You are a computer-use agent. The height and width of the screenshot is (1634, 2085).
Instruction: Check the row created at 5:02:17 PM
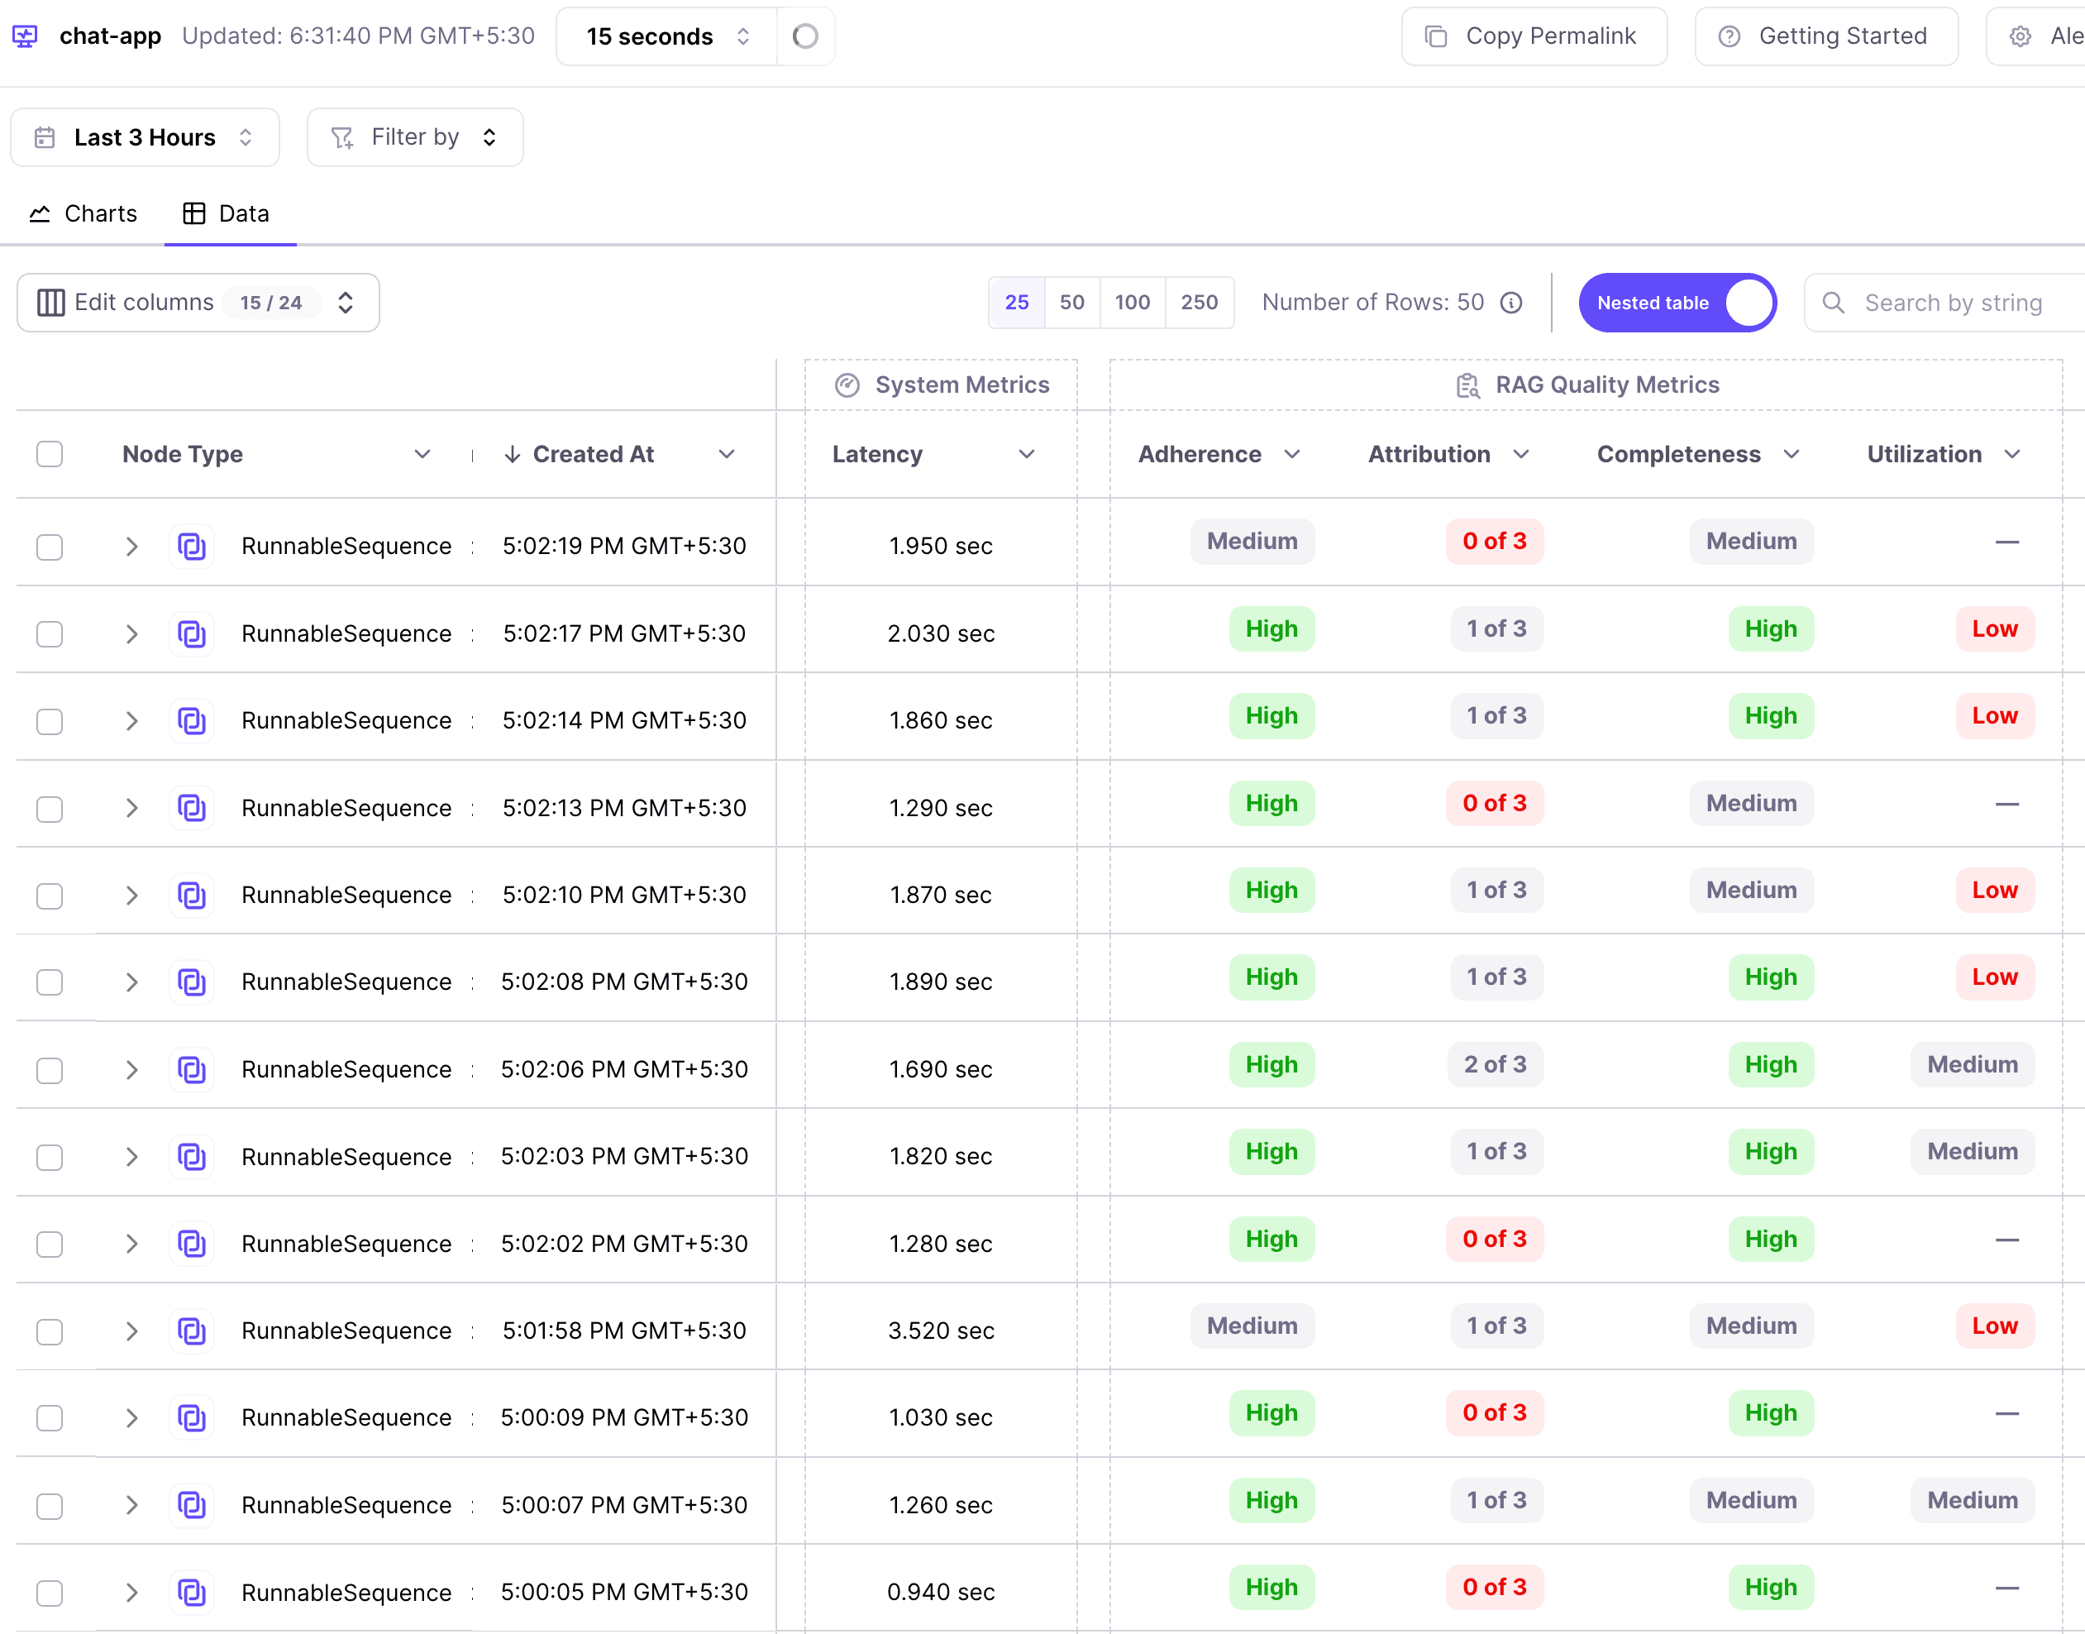[x=50, y=634]
